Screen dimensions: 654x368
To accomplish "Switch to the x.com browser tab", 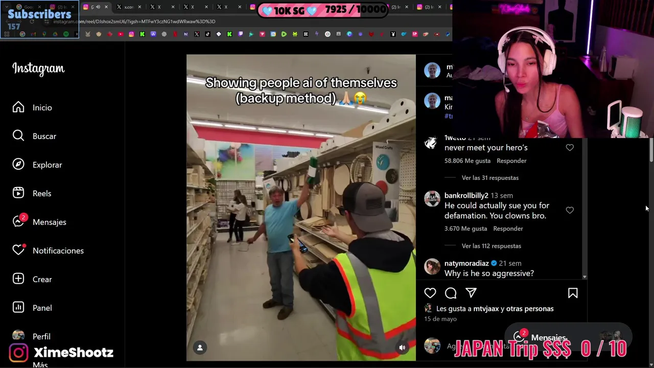I will tap(129, 7).
